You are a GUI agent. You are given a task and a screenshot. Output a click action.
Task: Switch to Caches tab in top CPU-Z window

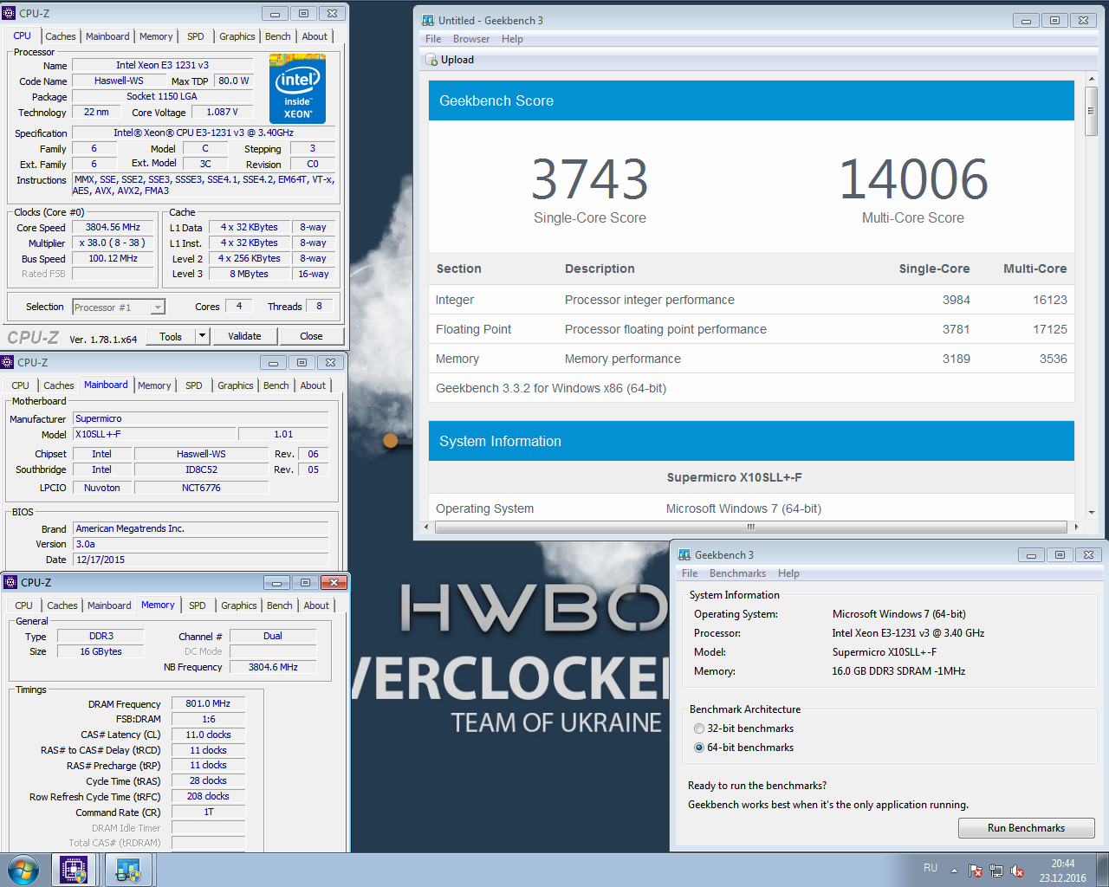point(61,36)
